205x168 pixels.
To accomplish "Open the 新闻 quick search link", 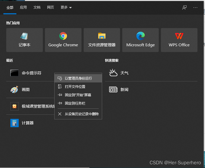I will [151, 90].
